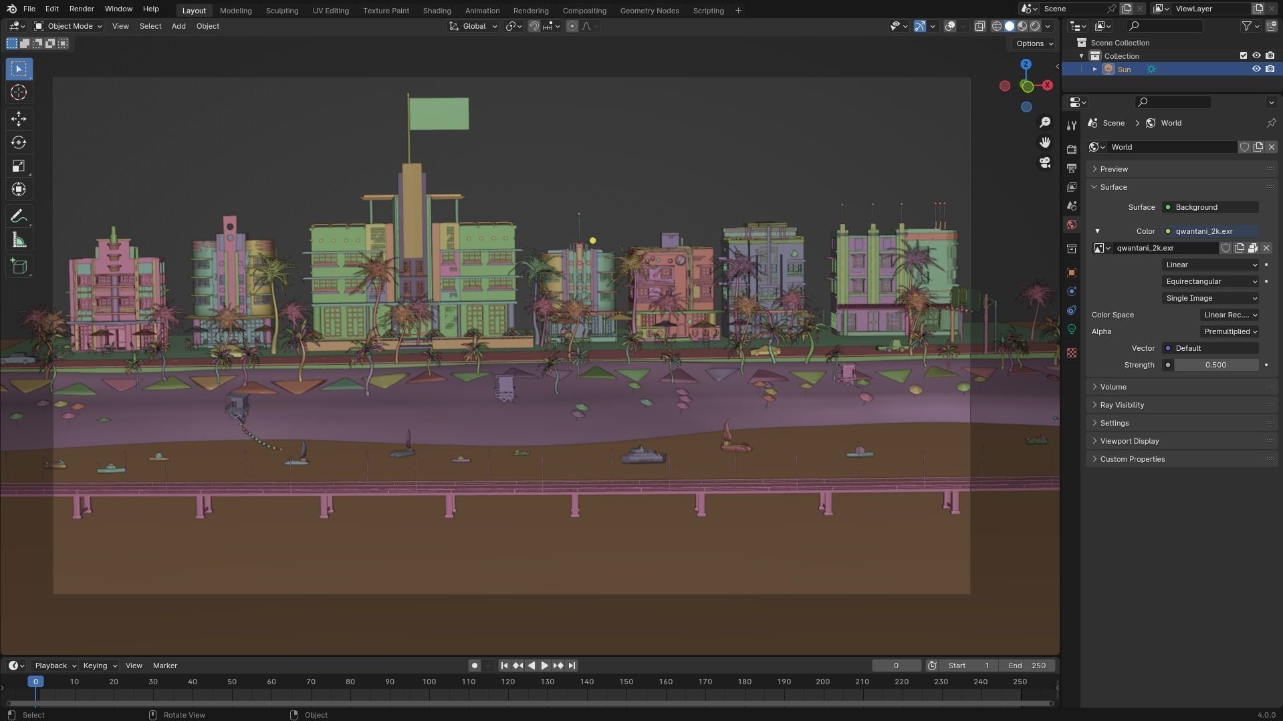Adjust the Strength 0.500 slider
The height and width of the screenshot is (721, 1283).
tap(1215, 365)
